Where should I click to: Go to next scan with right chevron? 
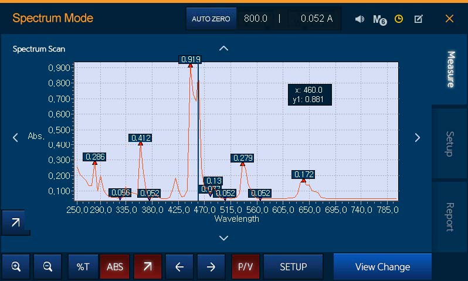418,137
